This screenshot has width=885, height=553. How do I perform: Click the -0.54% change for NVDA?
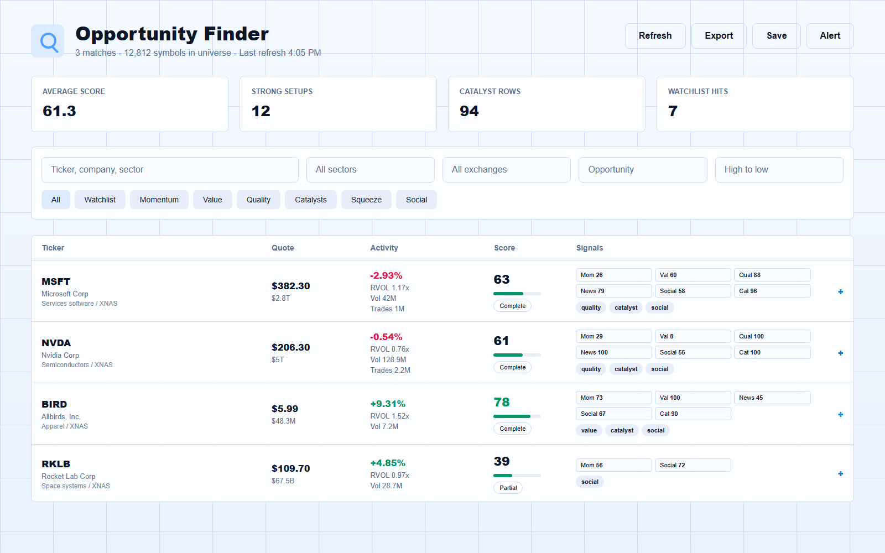[386, 337]
